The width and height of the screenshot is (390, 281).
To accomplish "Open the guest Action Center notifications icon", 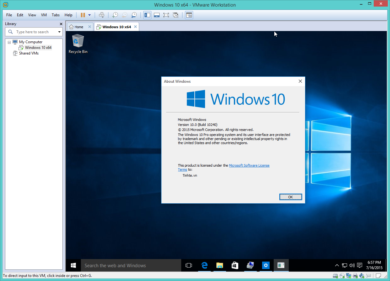I will 360,265.
